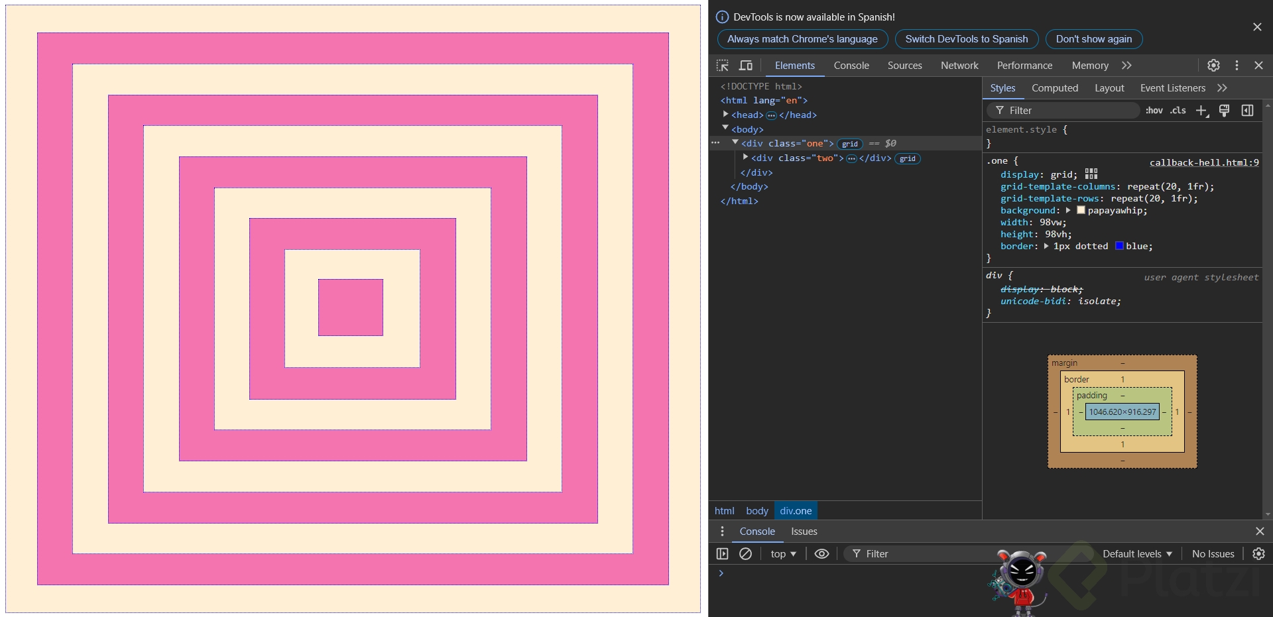The height and width of the screenshot is (617, 1273).
Task: Switch to the Network tab
Action: 959,66
